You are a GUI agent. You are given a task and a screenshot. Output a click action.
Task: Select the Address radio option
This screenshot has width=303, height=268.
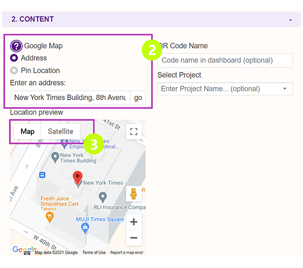pos(14,58)
